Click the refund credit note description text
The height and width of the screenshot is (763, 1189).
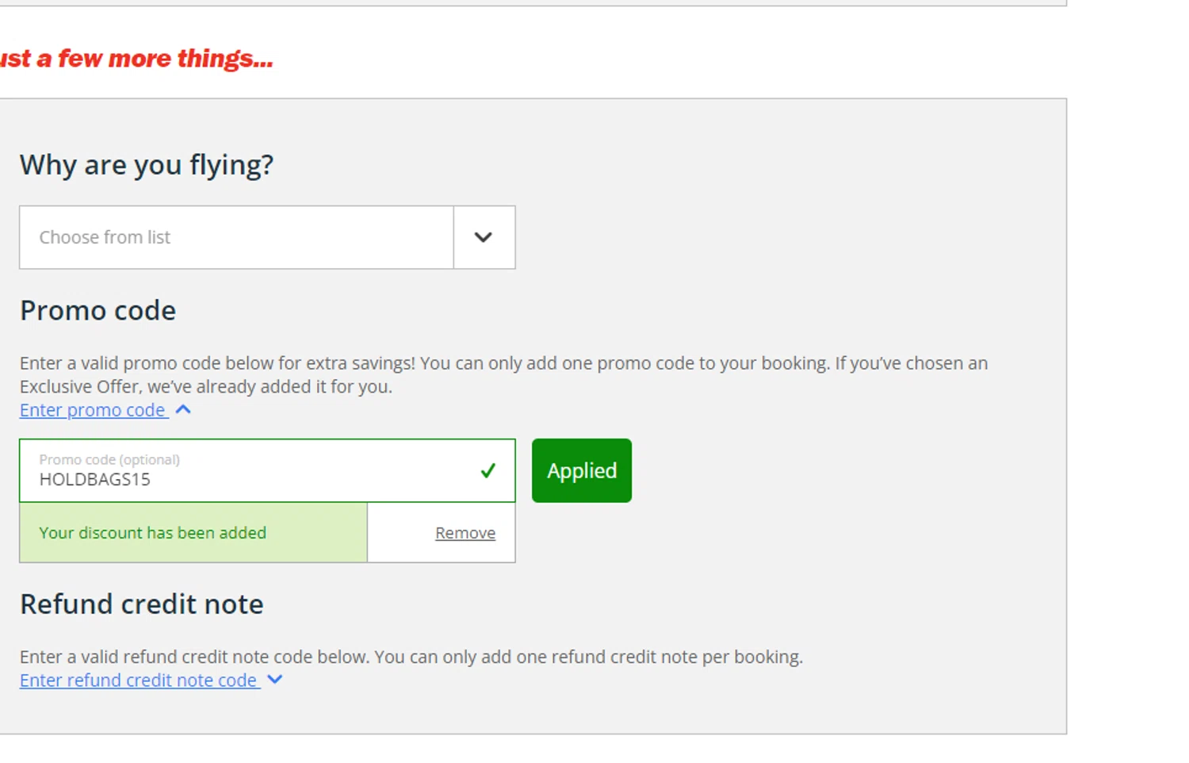(x=411, y=657)
